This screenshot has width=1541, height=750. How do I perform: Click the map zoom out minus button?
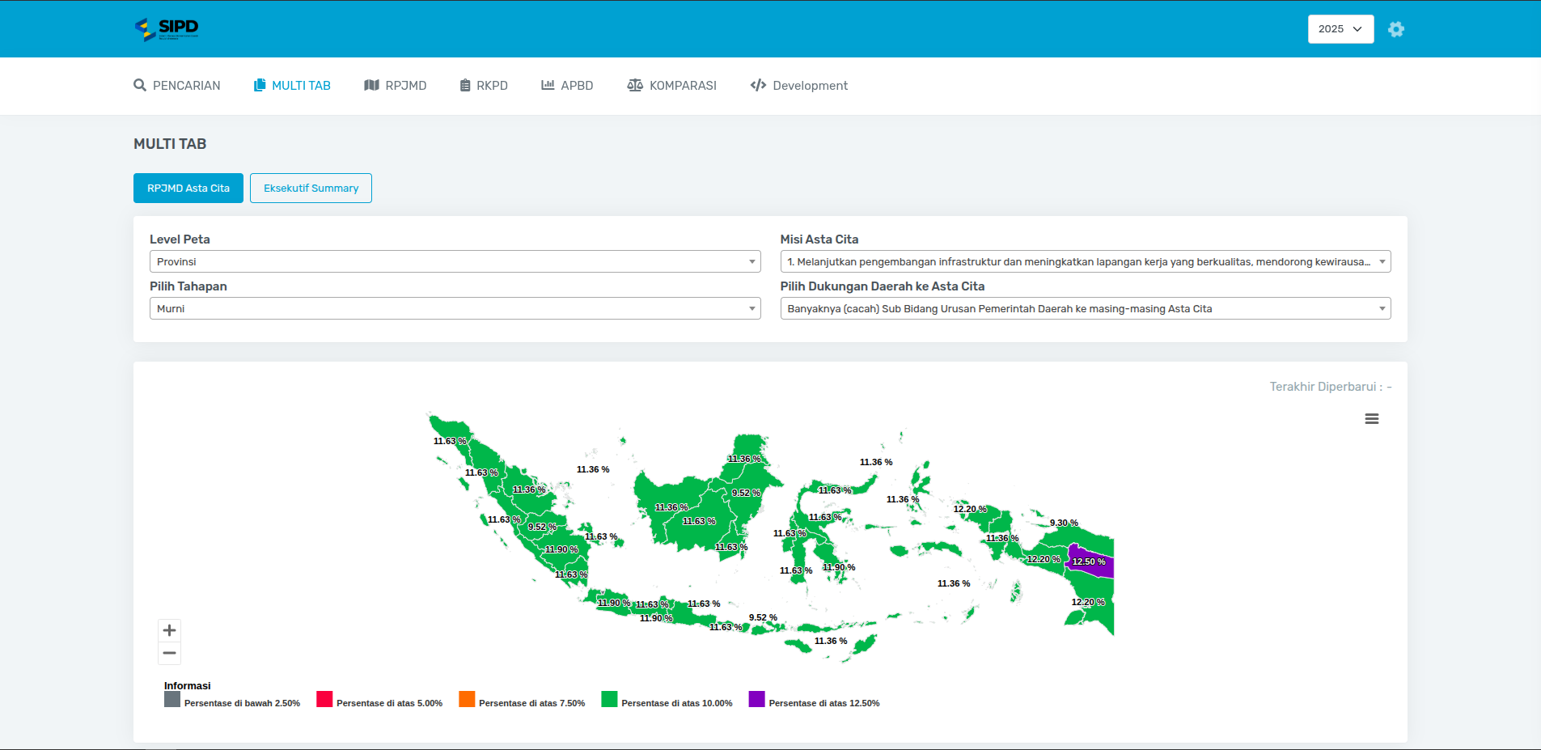[169, 653]
